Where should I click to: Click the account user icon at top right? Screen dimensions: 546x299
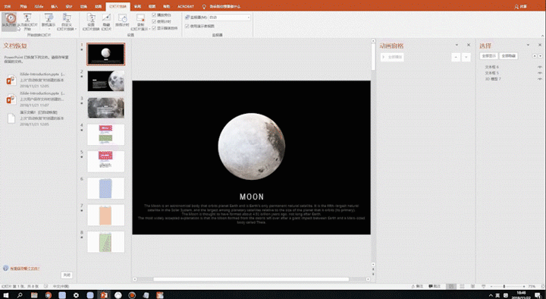click(x=516, y=6)
